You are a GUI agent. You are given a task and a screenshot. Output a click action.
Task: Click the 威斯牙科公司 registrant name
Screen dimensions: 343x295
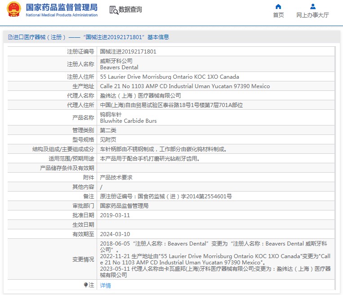pyautogui.click(x=116, y=61)
